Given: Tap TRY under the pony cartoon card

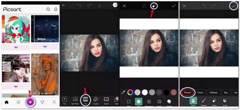Looking at the screenshot, I should [16, 47].
